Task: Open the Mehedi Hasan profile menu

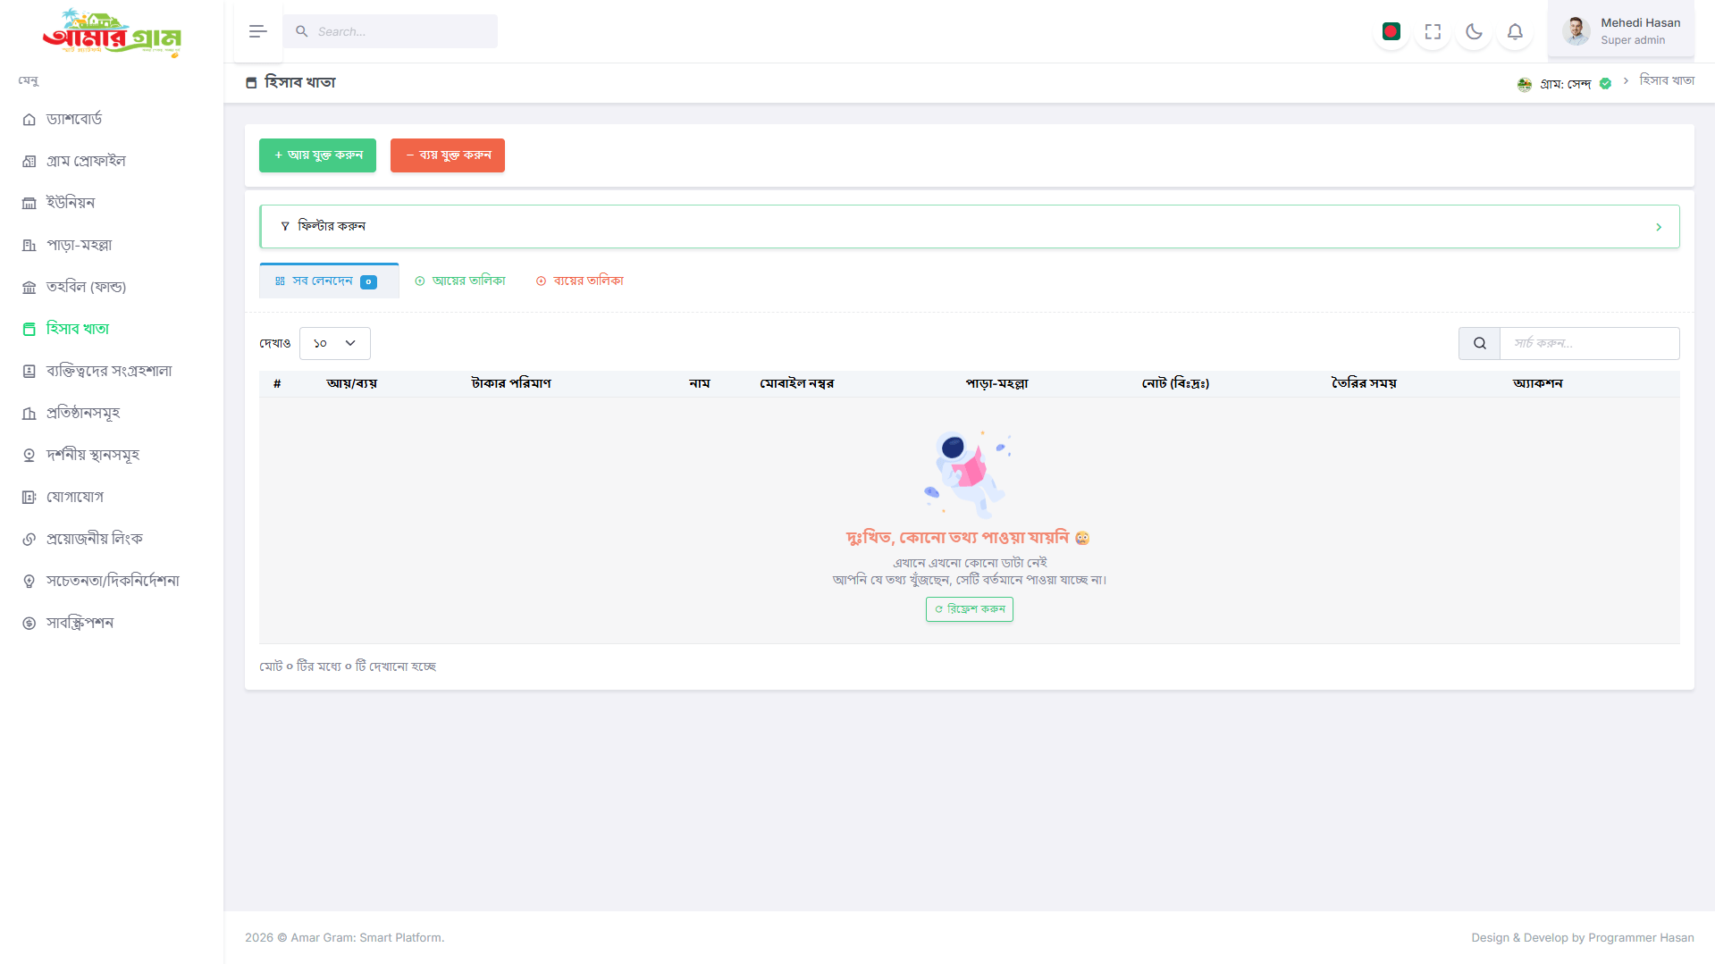Action: tap(1621, 31)
